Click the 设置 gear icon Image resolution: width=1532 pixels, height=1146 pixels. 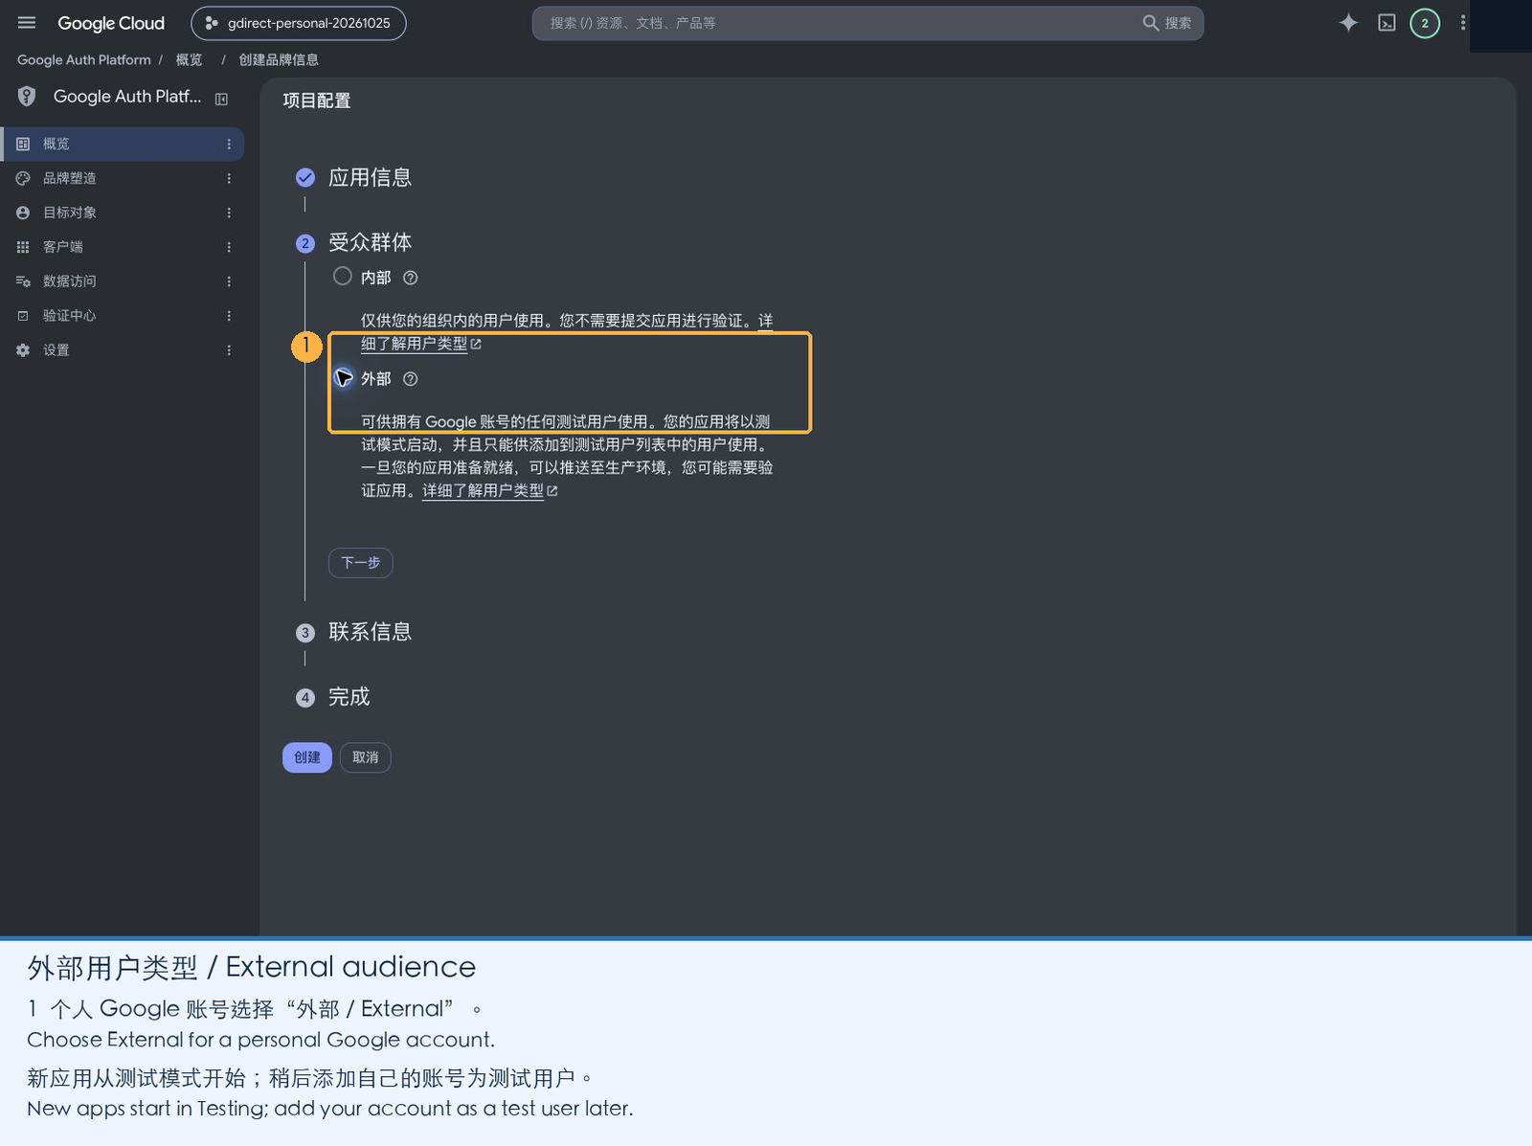click(23, 350)
